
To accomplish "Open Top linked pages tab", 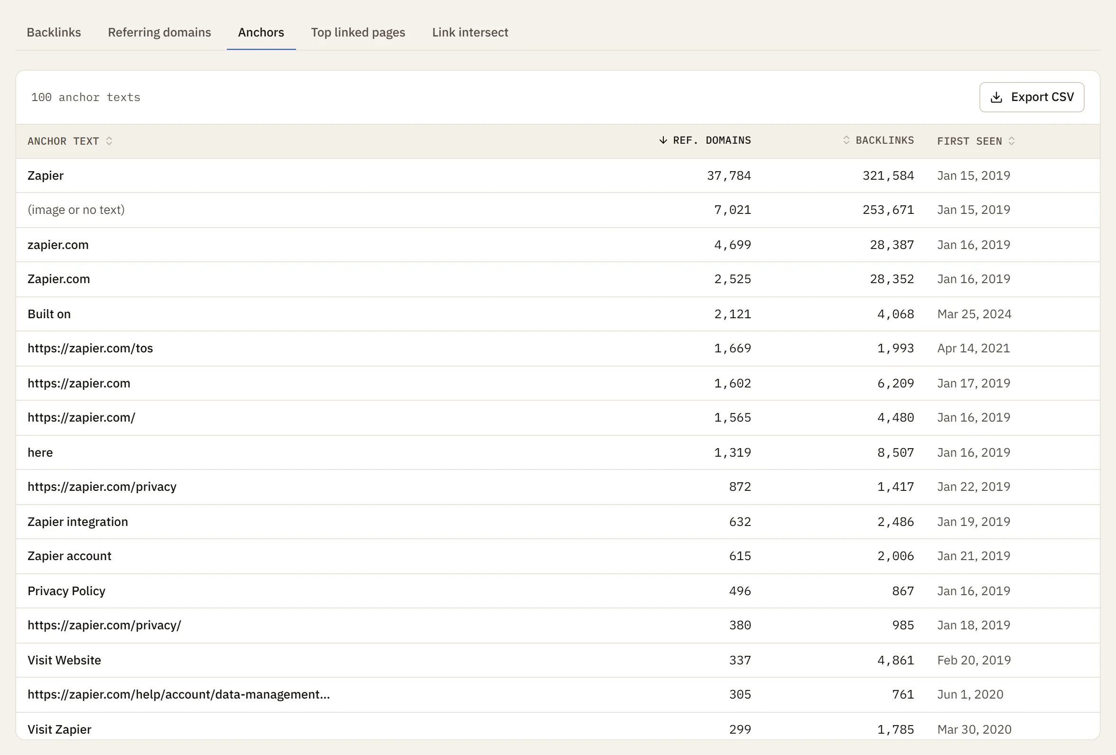I will tap(358, 32).
